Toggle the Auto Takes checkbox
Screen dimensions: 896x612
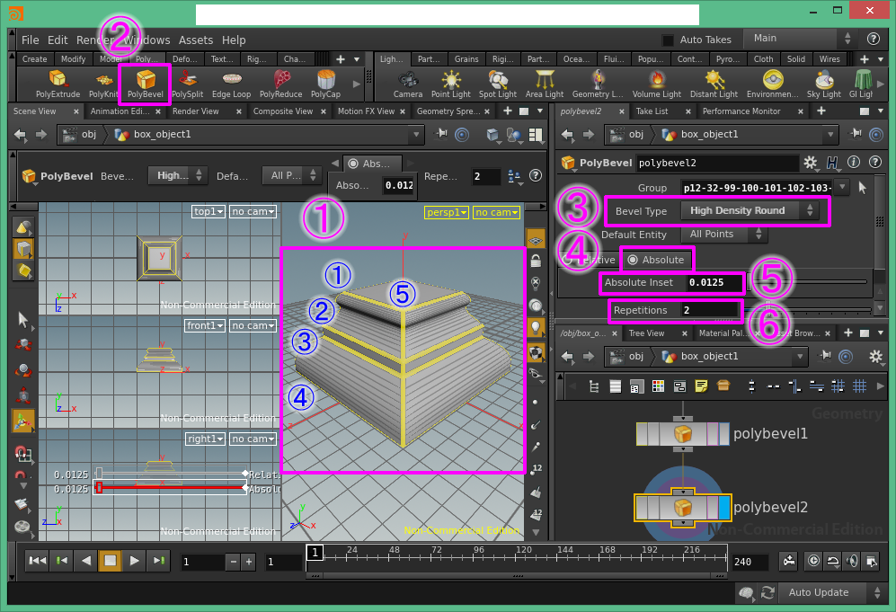pyautogui.click(x=668, y=40)
